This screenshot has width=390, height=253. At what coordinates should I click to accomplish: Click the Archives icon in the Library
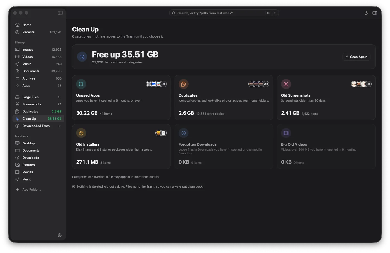(x=17, y=78)
